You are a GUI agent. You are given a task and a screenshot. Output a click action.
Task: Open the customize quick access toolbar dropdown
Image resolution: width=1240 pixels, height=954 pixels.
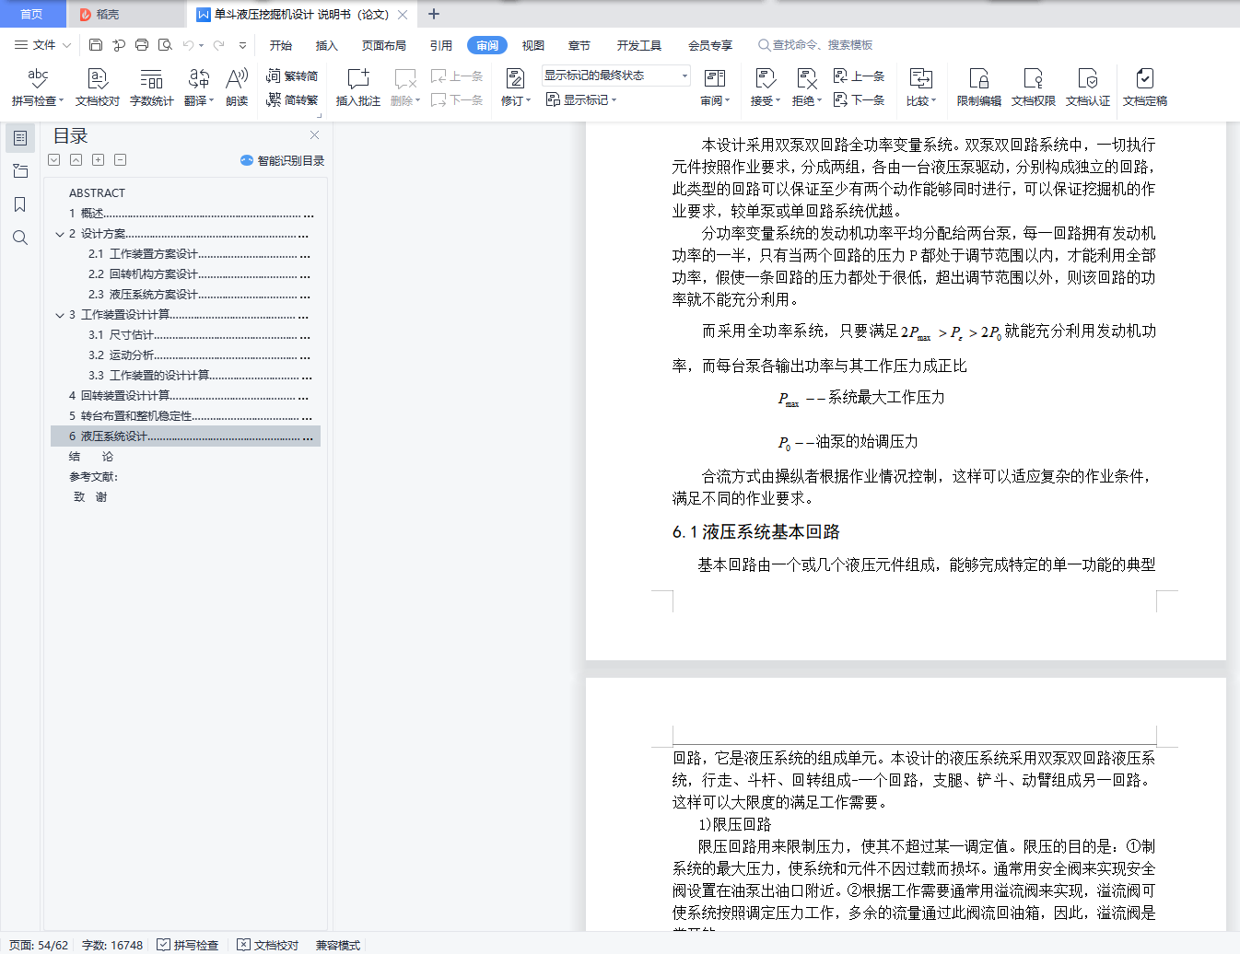242,44
